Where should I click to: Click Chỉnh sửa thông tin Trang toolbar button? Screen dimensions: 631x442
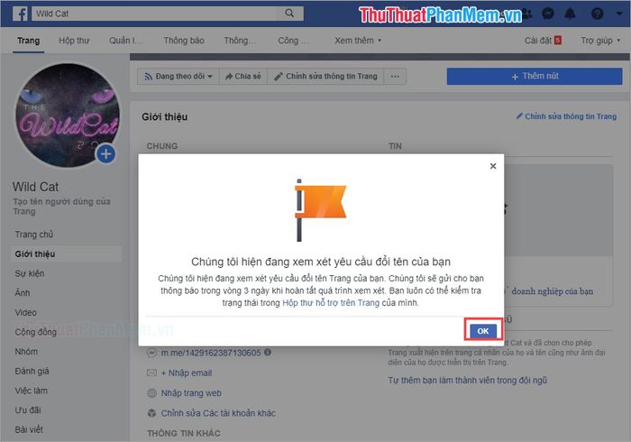(325, 76)
